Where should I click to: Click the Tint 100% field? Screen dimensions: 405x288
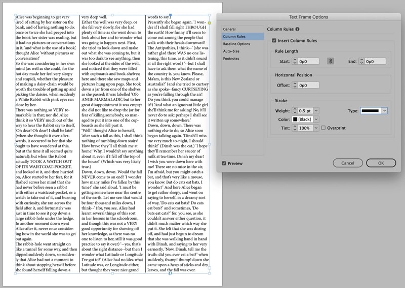coord(306,128)
